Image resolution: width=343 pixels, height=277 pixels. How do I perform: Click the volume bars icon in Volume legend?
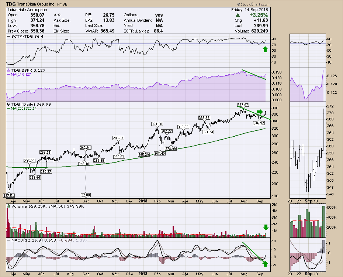point(9,206)
